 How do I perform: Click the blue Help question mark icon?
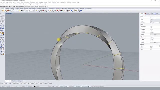(81, 11)
